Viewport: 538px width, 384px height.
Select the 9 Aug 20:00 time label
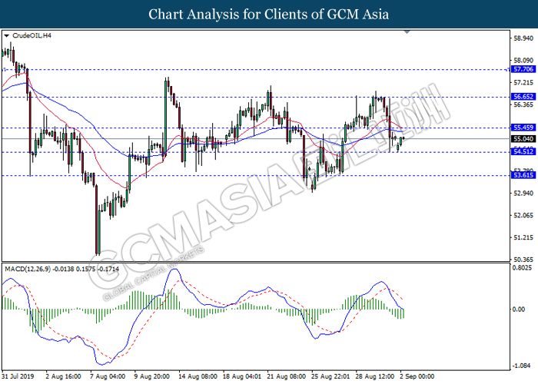[x=151, y=376]
